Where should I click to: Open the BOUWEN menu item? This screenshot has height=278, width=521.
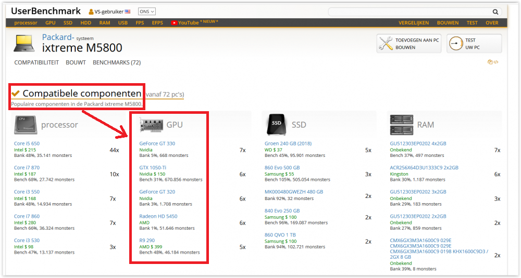(448, 23)
